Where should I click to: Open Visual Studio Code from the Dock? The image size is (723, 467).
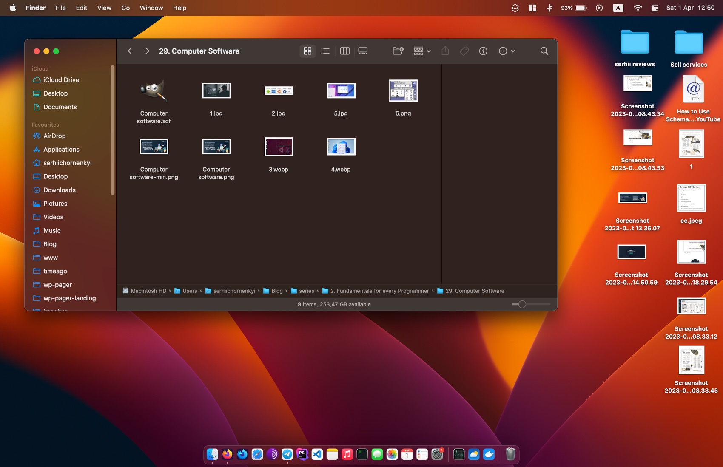pos(317,454)
